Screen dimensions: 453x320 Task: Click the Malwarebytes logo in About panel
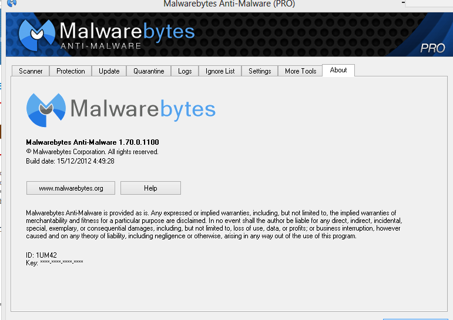coord(121,109)
